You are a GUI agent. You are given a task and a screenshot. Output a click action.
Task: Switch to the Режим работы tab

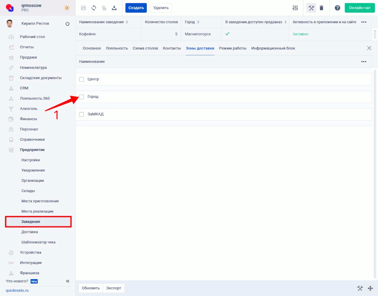pos(233,48)
